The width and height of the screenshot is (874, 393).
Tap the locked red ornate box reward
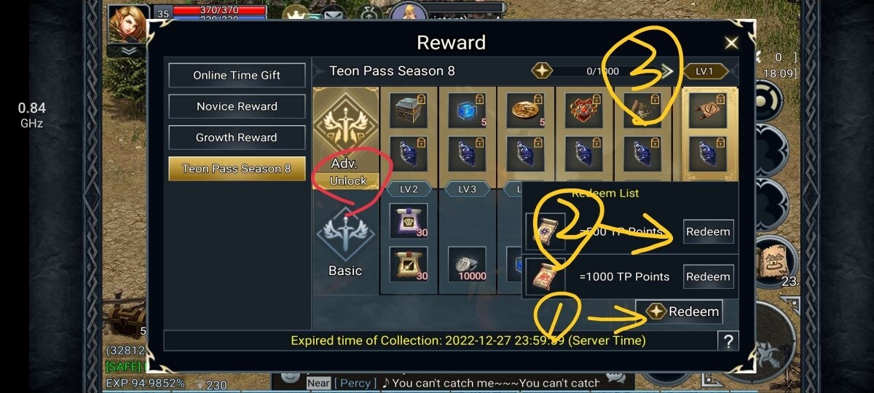(x=584, y=111)
